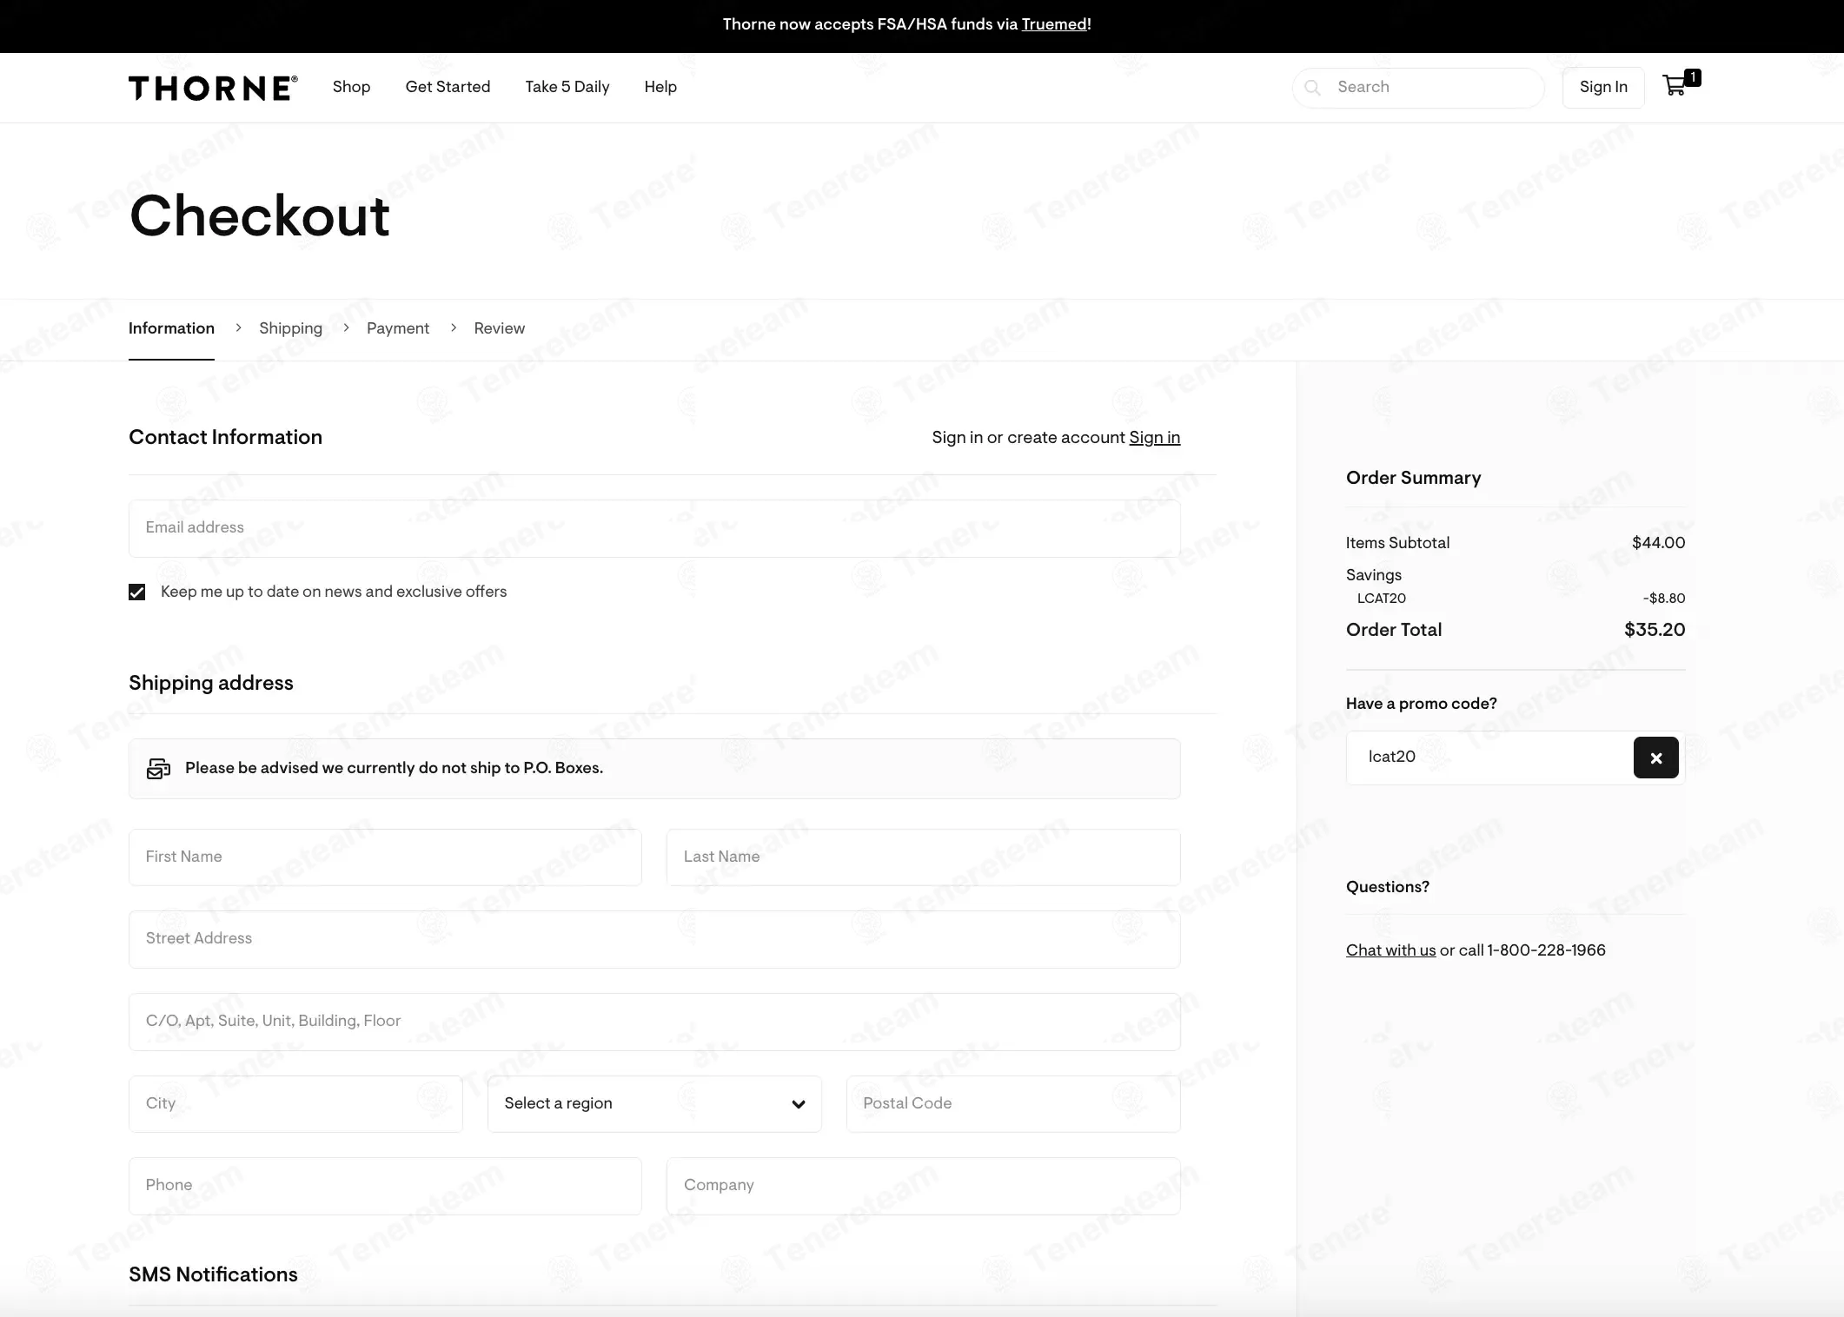Click the Questions? heading
The image size is (1844, 1317).
(1388, 887)
